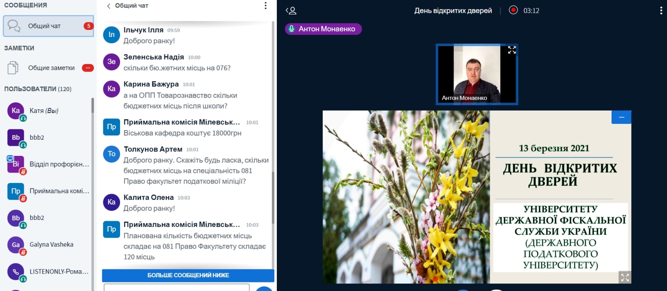Click phone avatar of LISTENONLY user
This screenshot has width=667, height=291.
click(x=16, y=271)
